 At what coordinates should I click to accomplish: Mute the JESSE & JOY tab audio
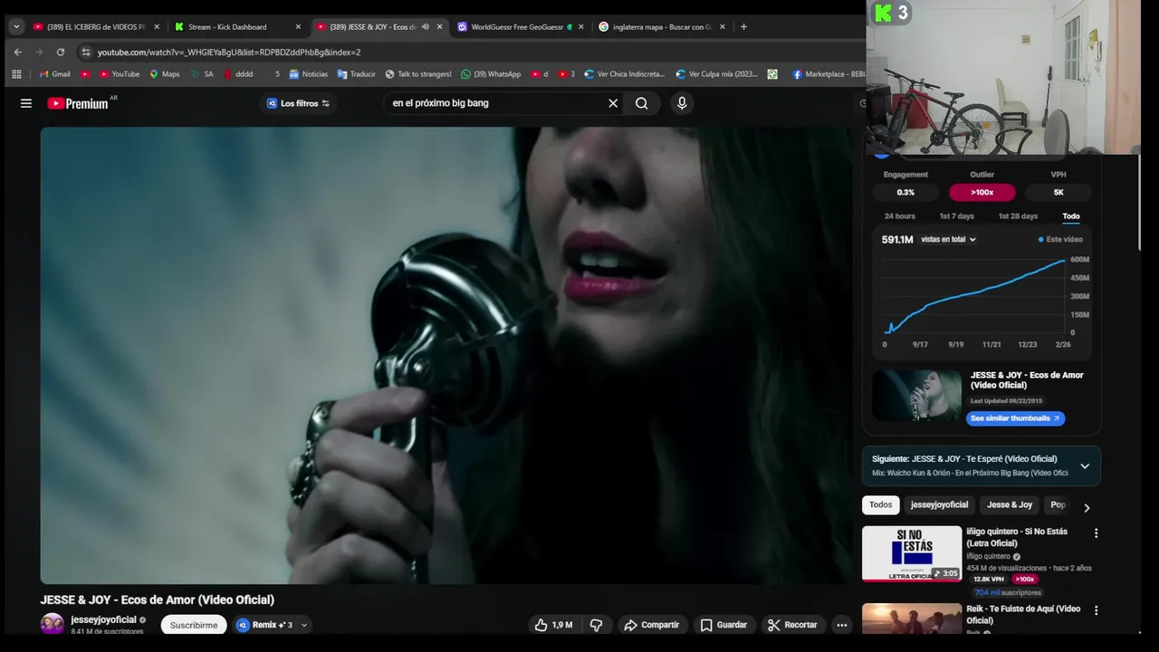(425, 27)
